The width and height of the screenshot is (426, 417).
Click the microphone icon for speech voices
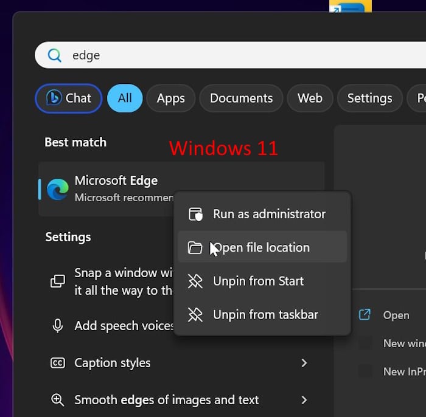(58, 326)
